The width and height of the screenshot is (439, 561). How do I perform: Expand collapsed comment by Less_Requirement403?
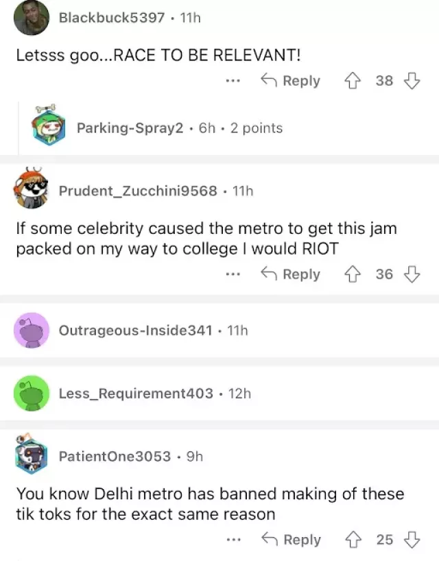tap(219, 393)
